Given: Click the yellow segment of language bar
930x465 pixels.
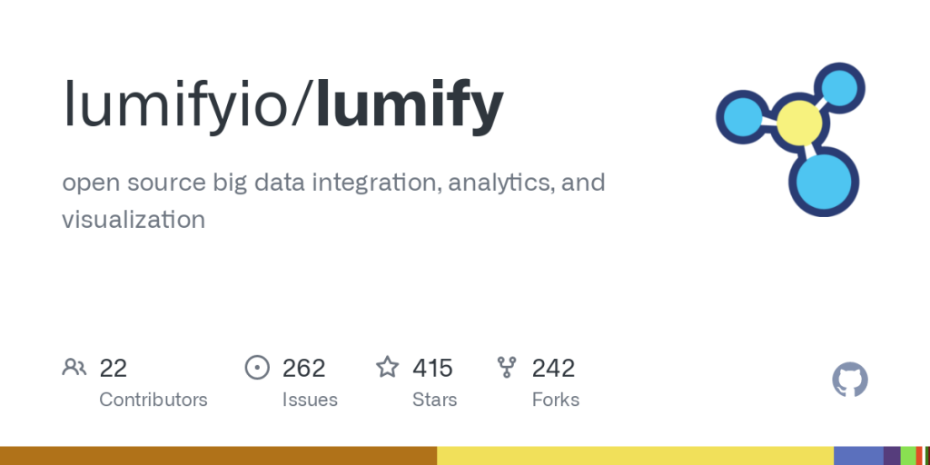Looking at the screenshot, I should [635, 456].
